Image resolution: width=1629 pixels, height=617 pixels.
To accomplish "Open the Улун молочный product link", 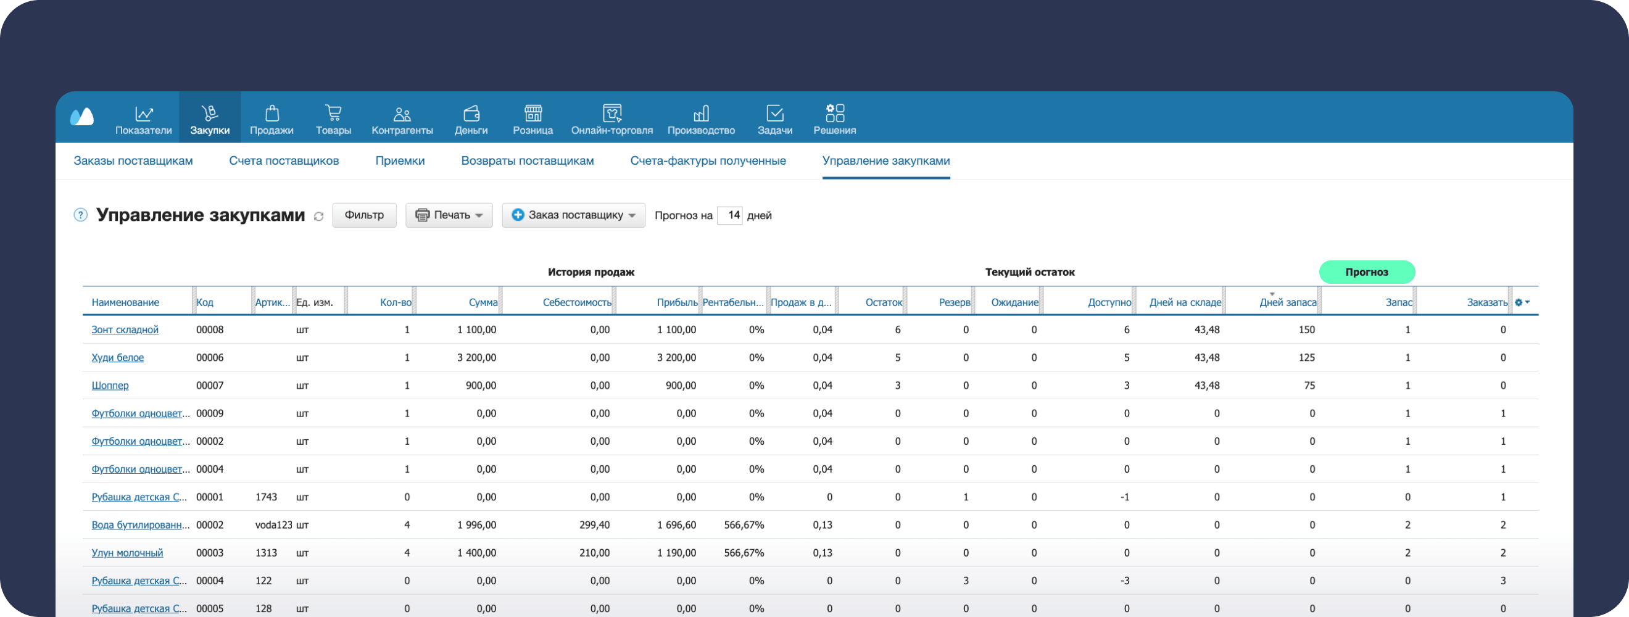I will (x=127, y=552).
